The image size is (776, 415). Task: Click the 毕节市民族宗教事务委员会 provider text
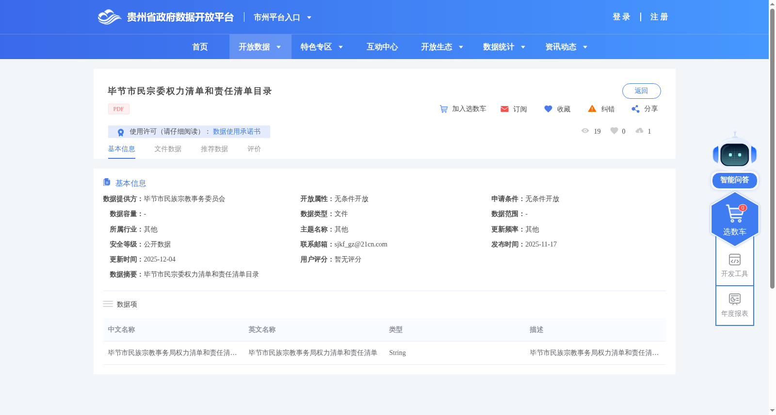(184, 199)
